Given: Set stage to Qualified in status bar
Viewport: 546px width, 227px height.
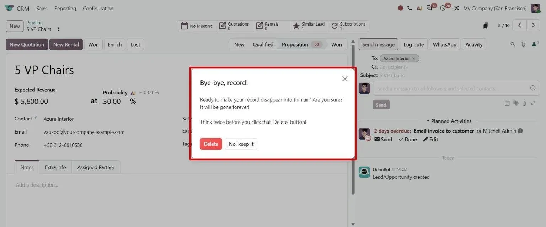Looking at the screenshot, I should (x=263, y=44).
